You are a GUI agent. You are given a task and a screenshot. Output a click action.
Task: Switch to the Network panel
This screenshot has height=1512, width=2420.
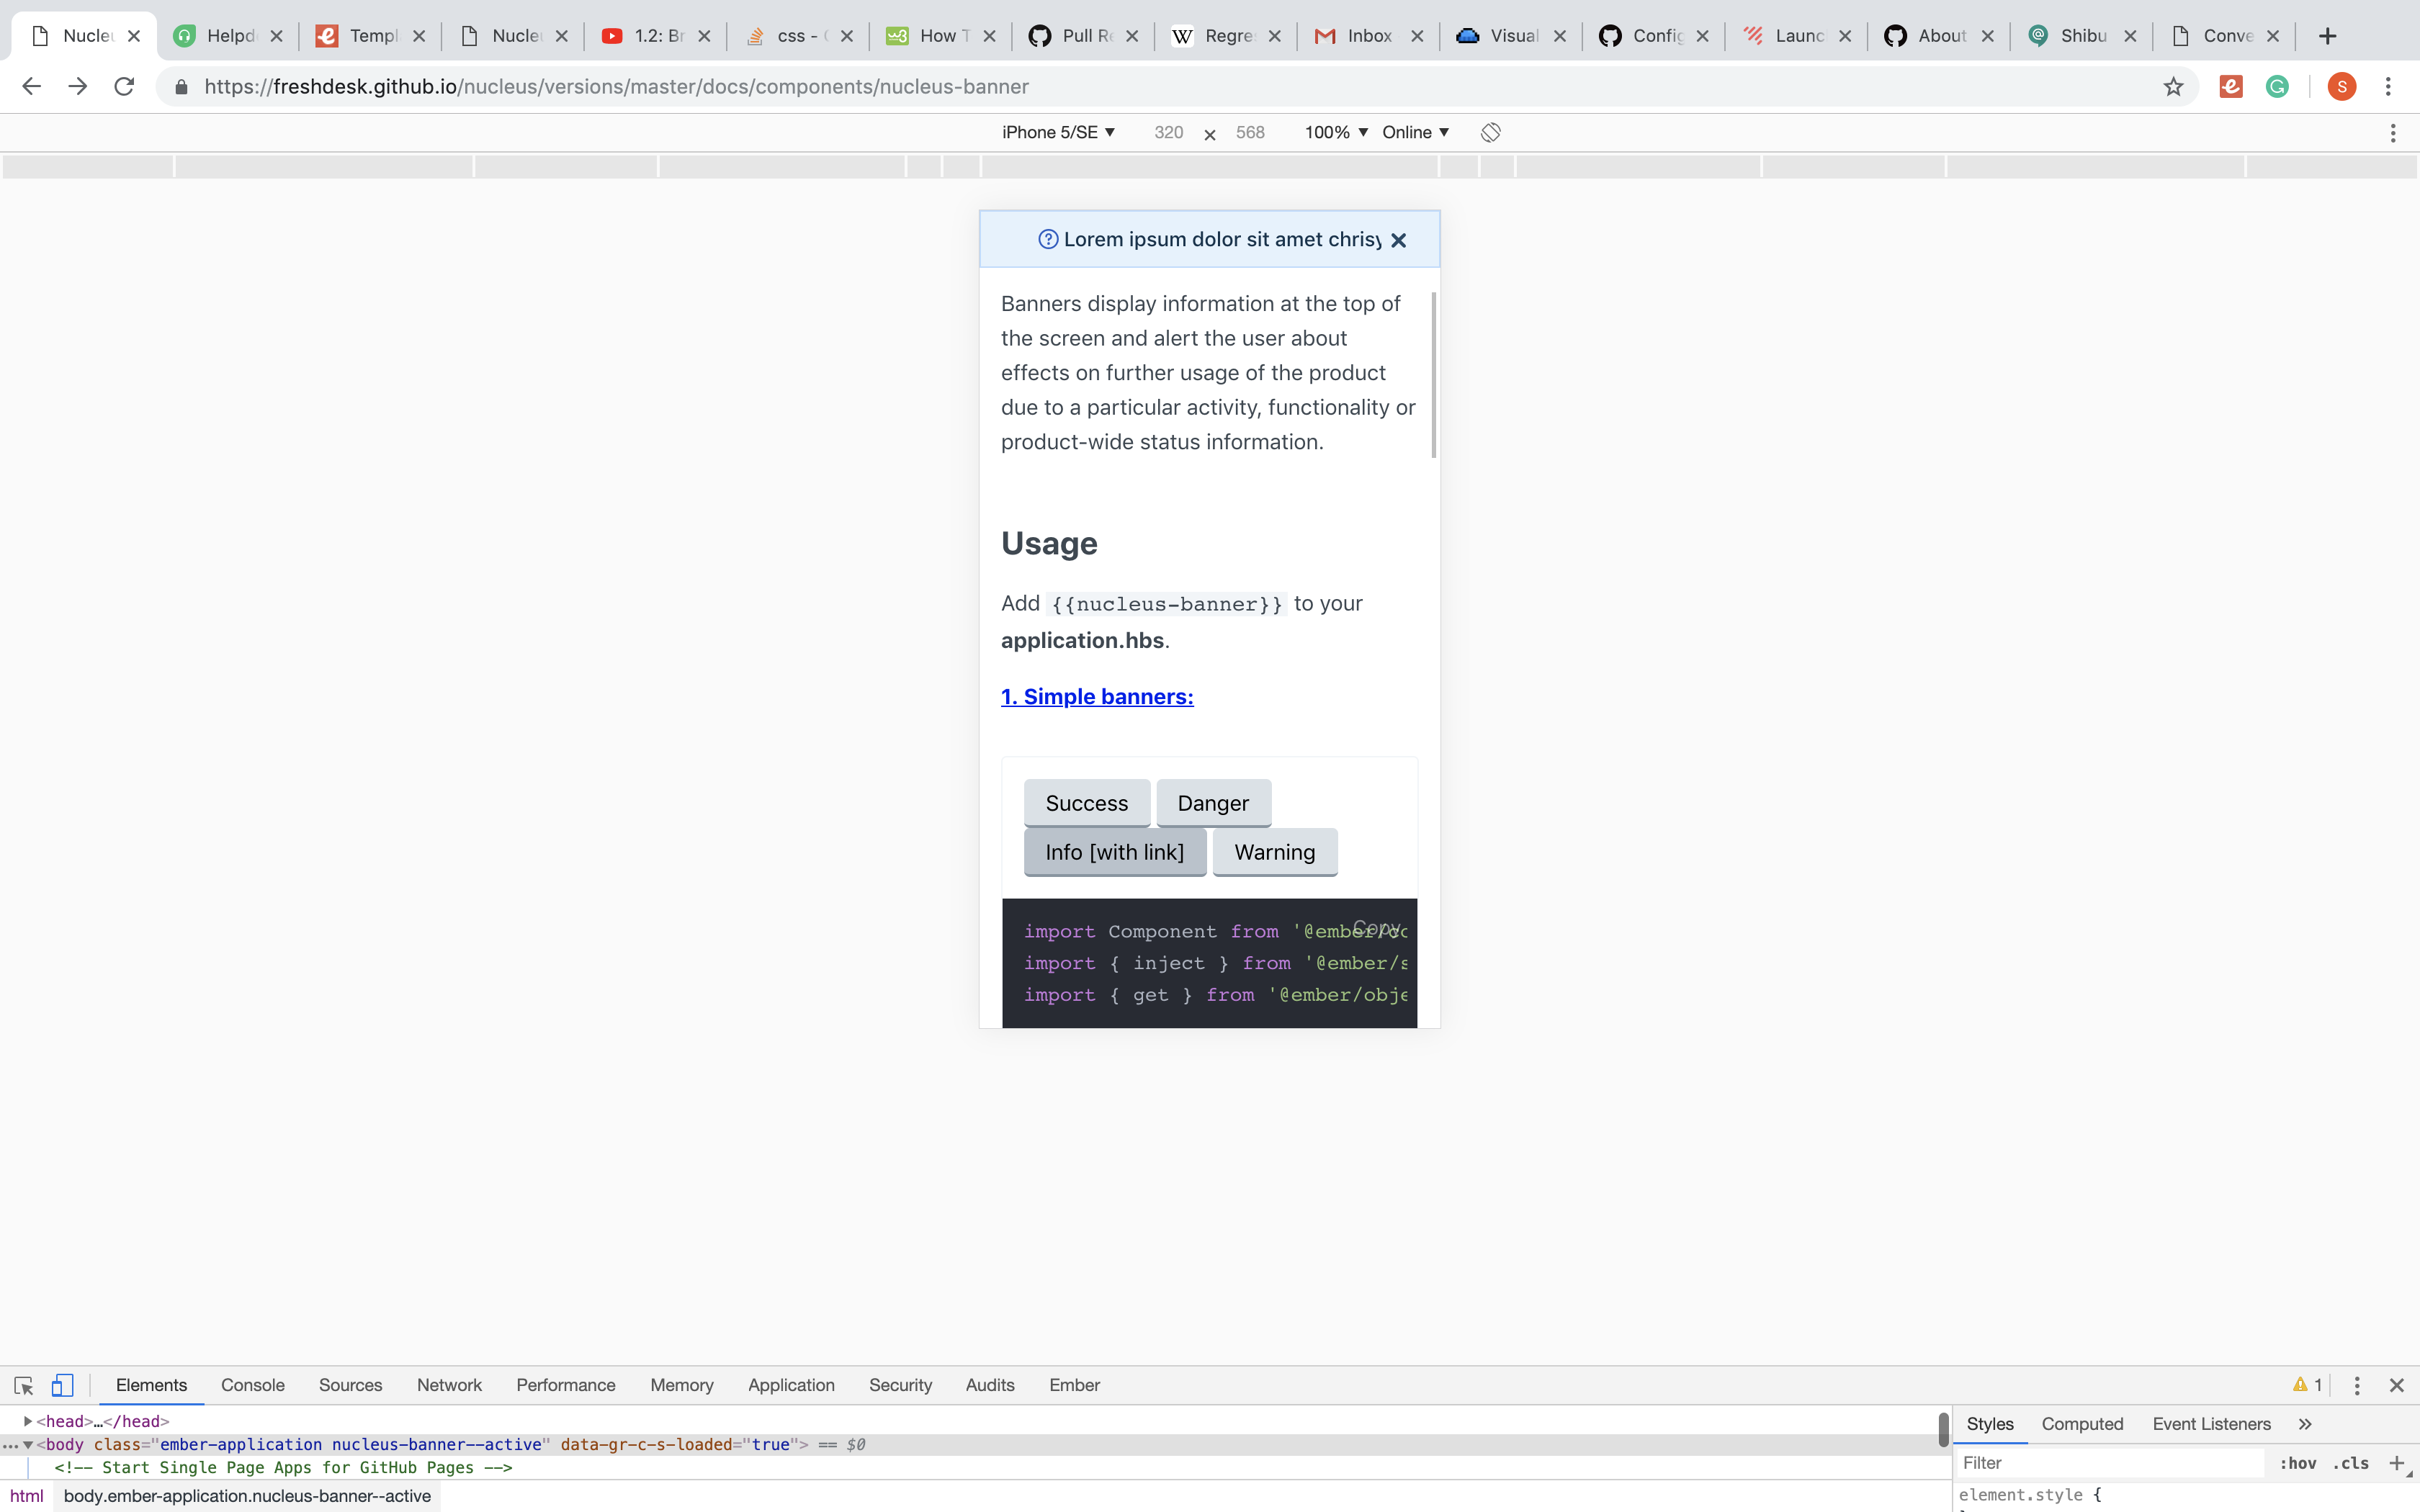[x=448, y=1385]
